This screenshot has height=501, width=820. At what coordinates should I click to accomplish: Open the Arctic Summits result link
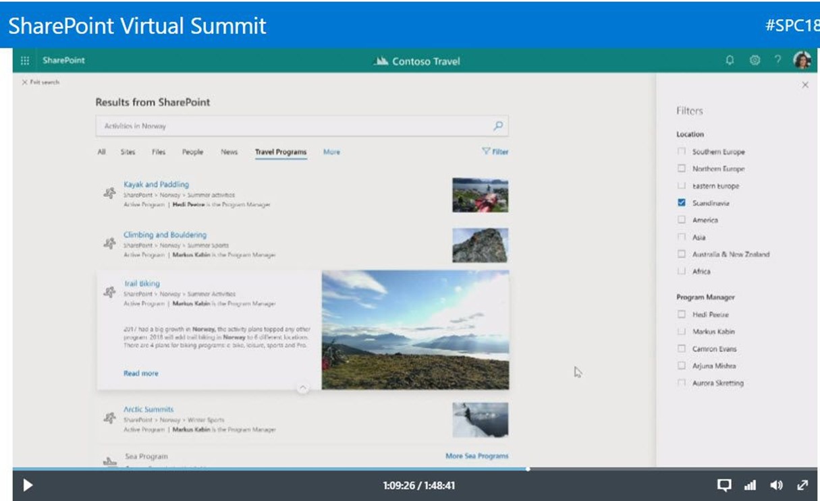click(148, 409)
